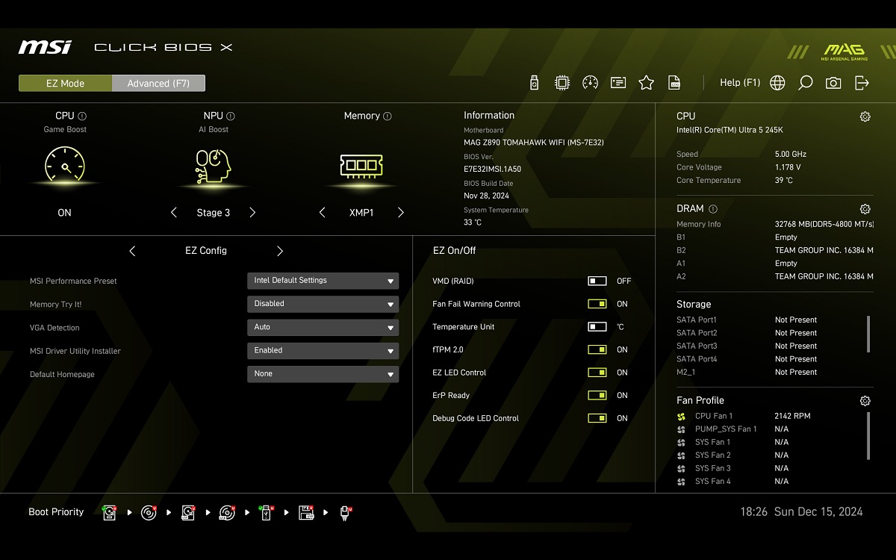Click the Storage list scrollbar
This screenshot has height=560, width=896.
tap(868, 333)
